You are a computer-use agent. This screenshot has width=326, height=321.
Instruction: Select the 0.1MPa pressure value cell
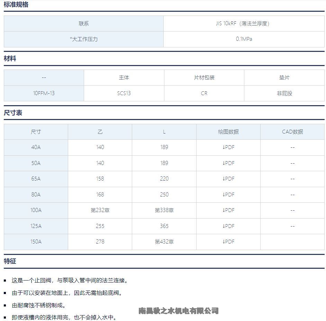tap(244, 39)
